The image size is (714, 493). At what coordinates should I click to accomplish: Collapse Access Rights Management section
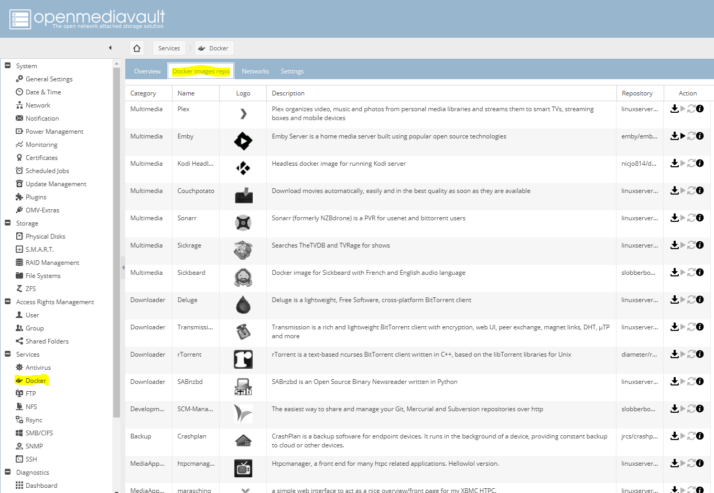click(8, 302)
